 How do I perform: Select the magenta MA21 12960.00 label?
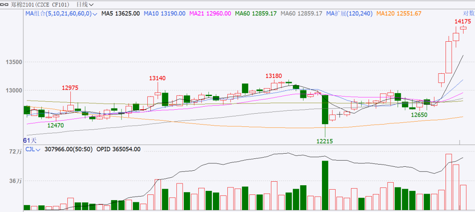click(210, 14)
